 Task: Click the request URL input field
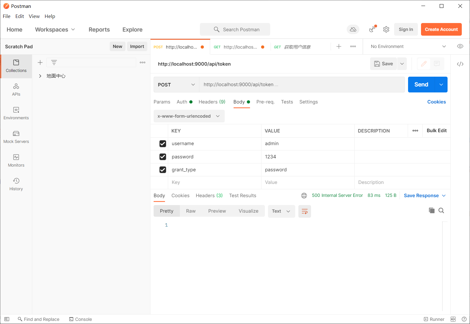tap(302, 85)
